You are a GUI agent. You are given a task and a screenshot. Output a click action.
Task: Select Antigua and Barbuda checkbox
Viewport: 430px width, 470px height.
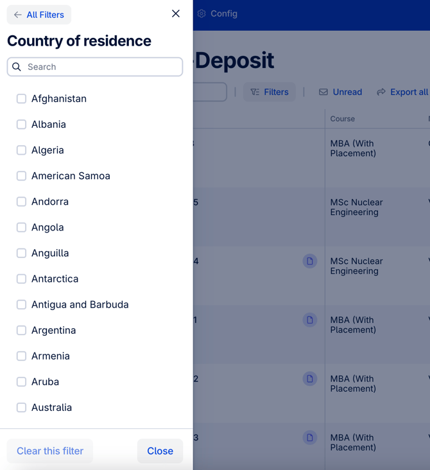(x=21, y=304)
